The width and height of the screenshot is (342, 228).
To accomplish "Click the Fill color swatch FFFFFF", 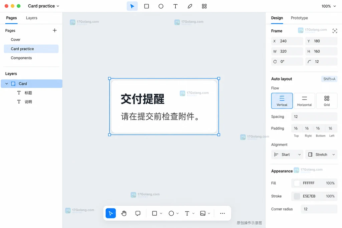I will (297, 183).
